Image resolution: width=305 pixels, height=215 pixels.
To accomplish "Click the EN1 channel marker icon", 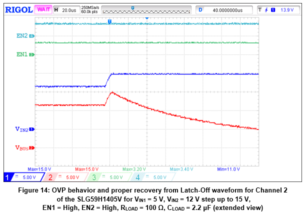I will pos(31,54).
